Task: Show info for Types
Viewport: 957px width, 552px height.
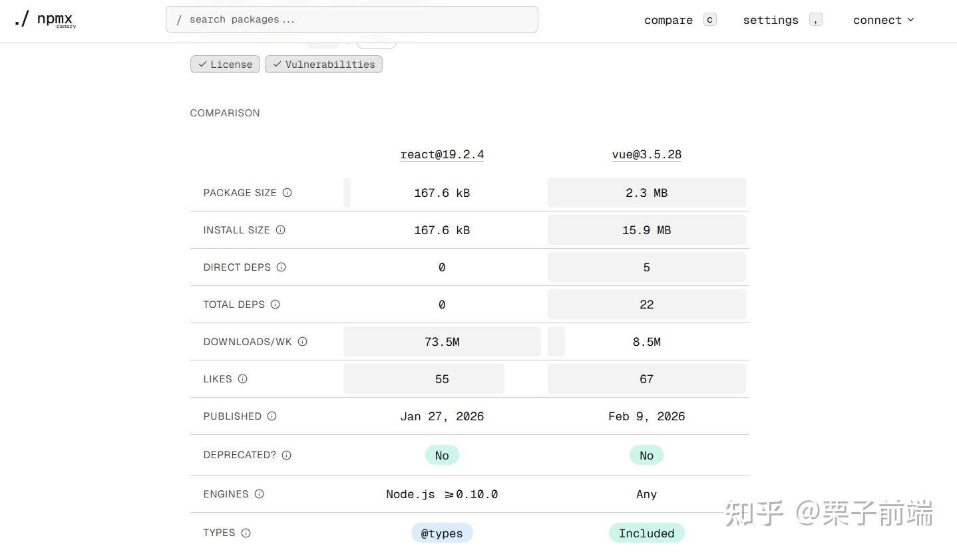Action: tap(246, 533)
